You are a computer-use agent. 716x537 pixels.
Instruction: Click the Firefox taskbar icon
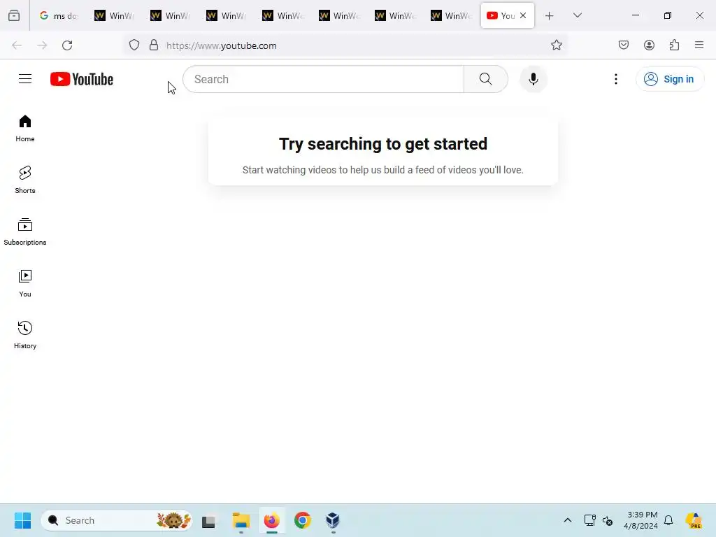click(x=272, y=520)
